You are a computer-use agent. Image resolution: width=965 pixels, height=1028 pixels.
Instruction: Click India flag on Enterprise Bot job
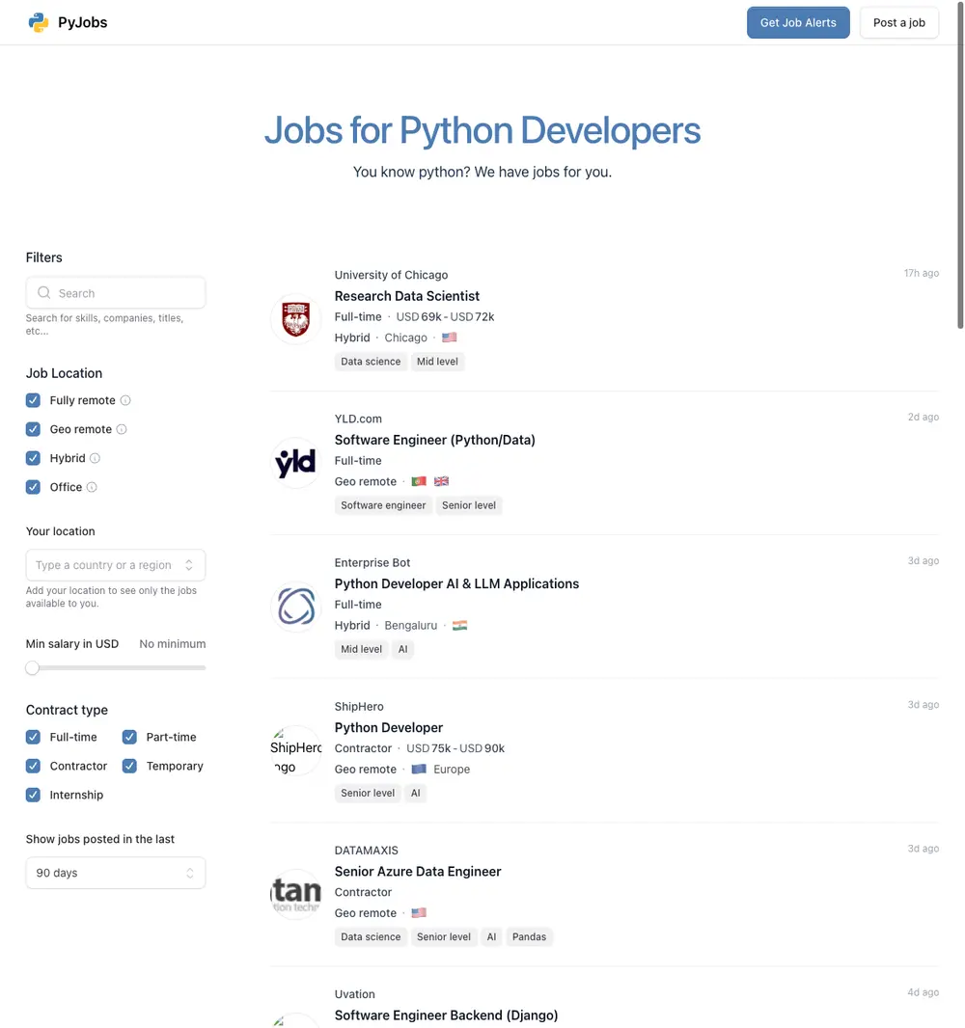click(x=460, y=625)
